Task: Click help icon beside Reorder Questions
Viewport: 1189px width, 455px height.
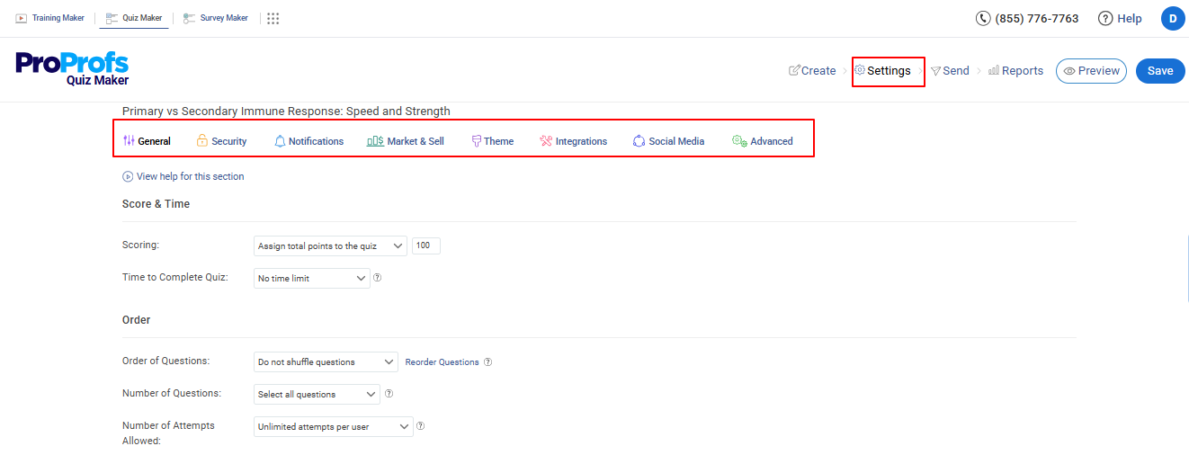Action: click(487, 362)
